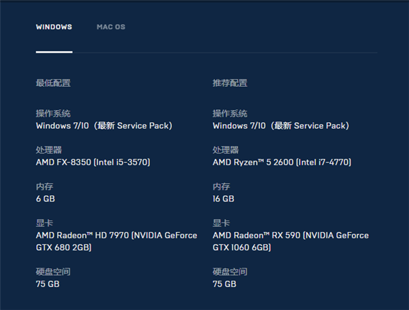Image resolution: width=409 pixels, height=310 pixels.
Task: Click 硬盘空间 label under 最低配置
Action: 53,272
